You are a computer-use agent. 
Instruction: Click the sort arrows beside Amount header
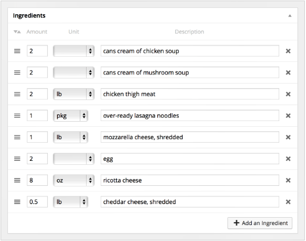click(x=17, y=32)
